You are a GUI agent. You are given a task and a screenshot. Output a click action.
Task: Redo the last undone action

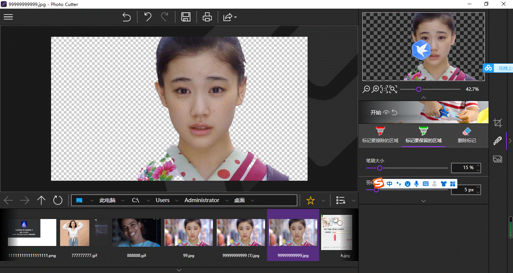(164, 17)
